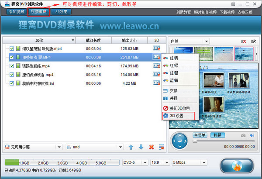The height and width of the screenshot is (179, 262).
Task: Choose 并排 side-by-side 3D option
Action: [x=180, y=98]
